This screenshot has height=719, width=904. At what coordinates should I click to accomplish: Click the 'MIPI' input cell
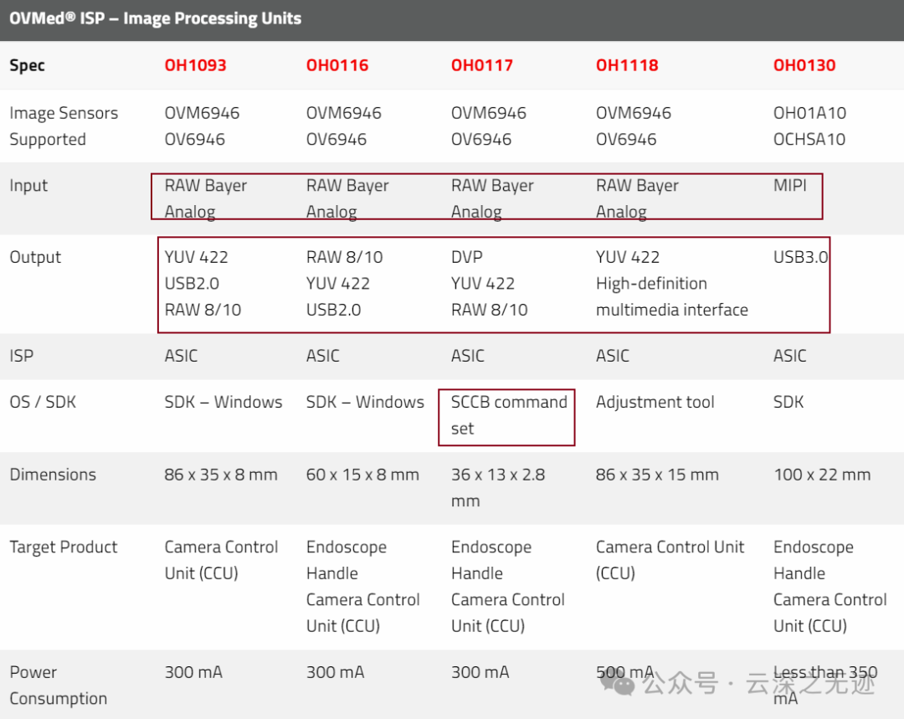[x=790, y=185]
